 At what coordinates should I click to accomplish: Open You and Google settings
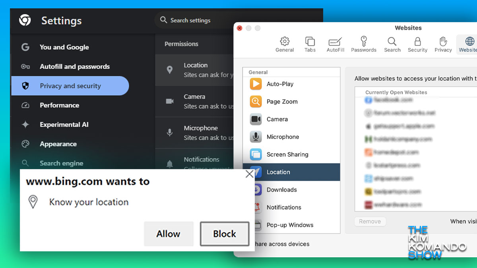[64, 47]
